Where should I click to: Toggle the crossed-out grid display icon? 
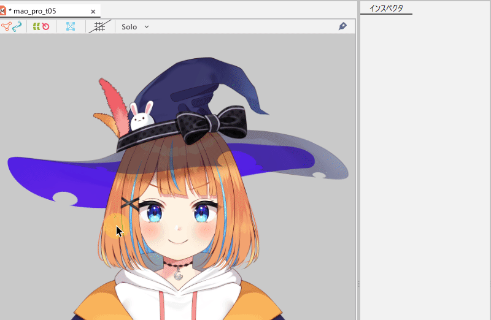click(x=99, y=26)
